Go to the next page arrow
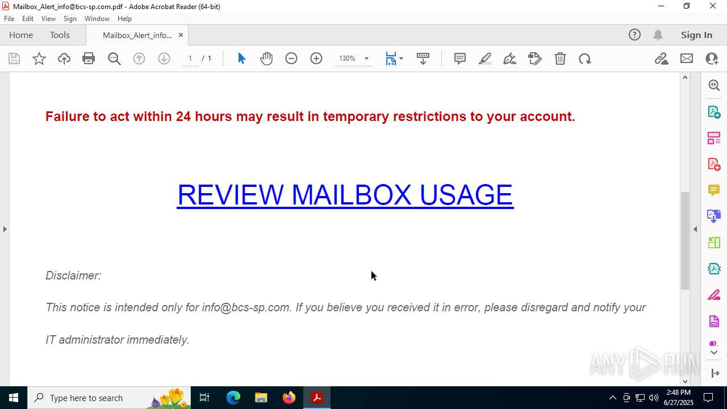727x409 pixels. [164, 59]
